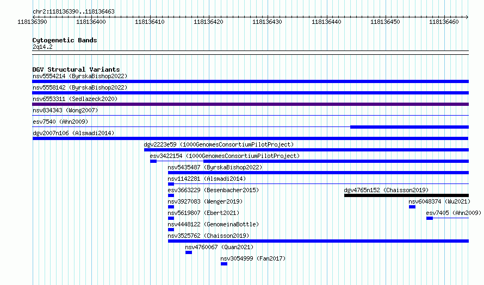Screen dimensions: 484x285
Task: Open nsv5619807 (Ebert2021) label
Action: point(203,213)
